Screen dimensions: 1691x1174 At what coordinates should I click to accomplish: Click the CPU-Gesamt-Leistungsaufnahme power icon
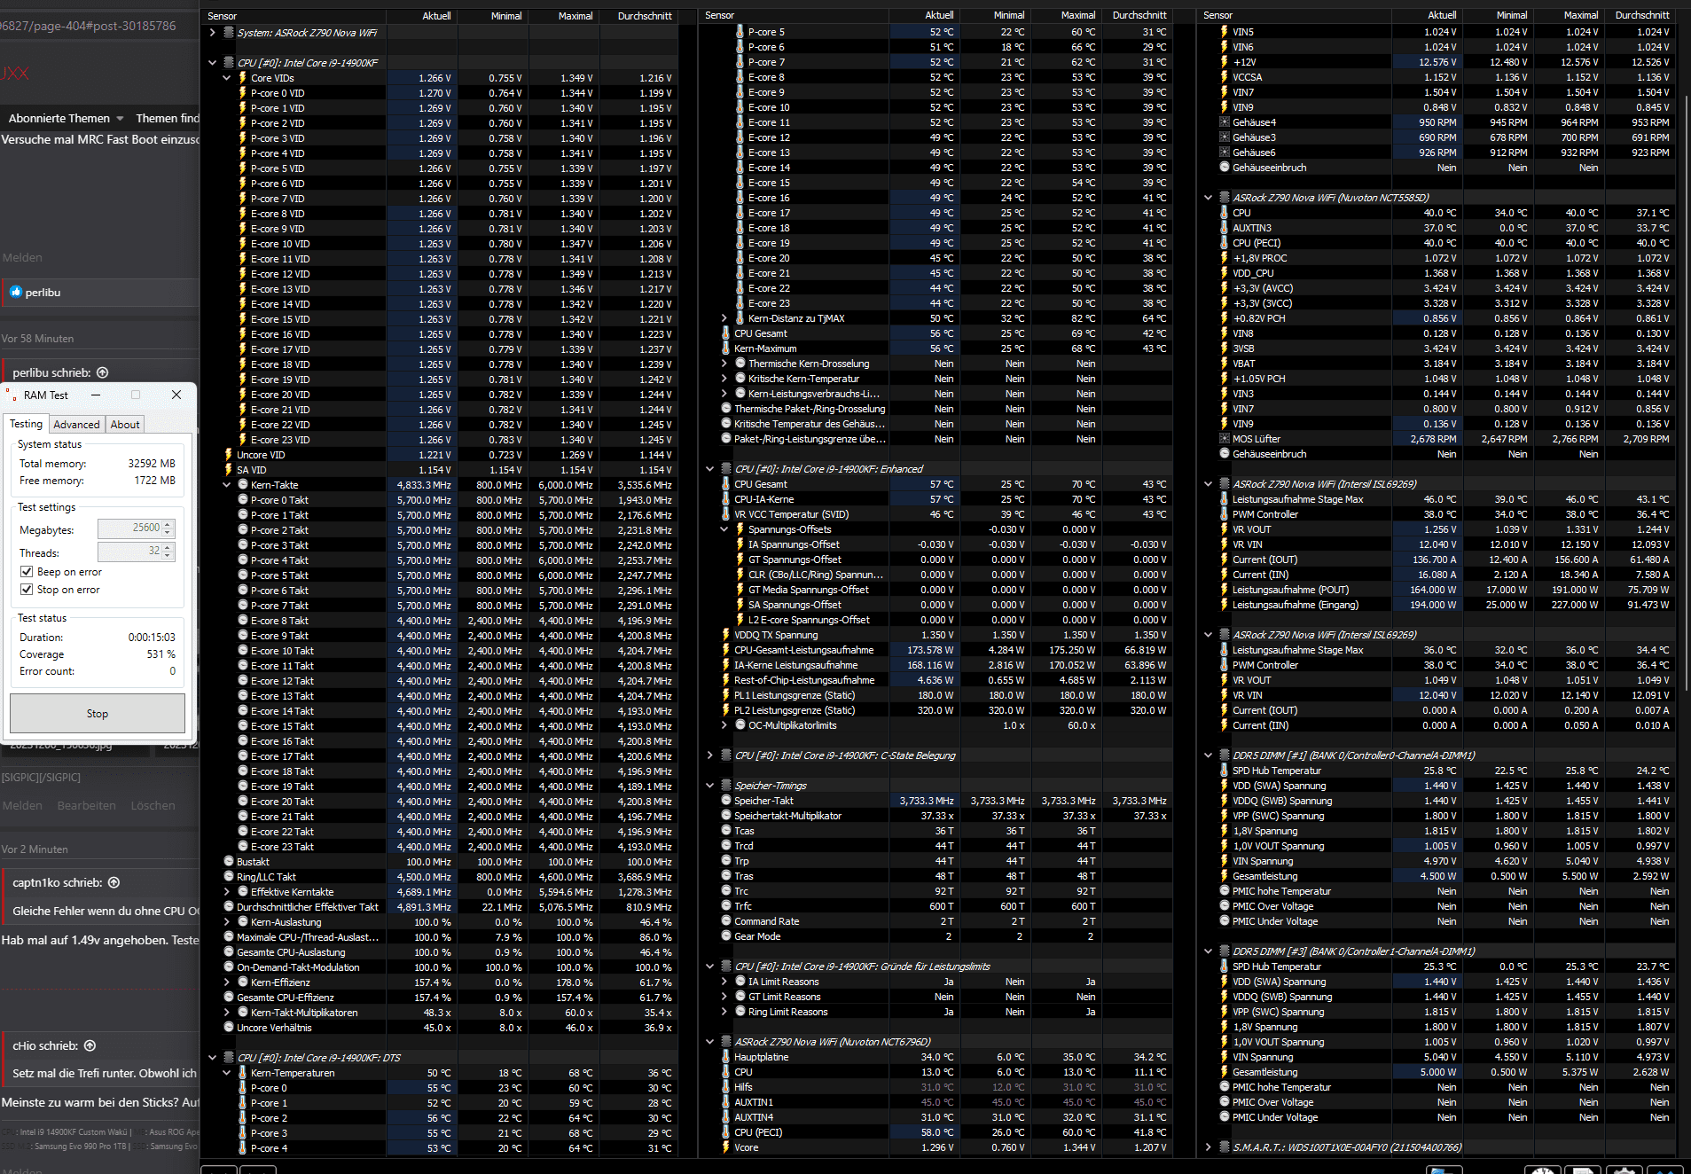pos(725,650)
